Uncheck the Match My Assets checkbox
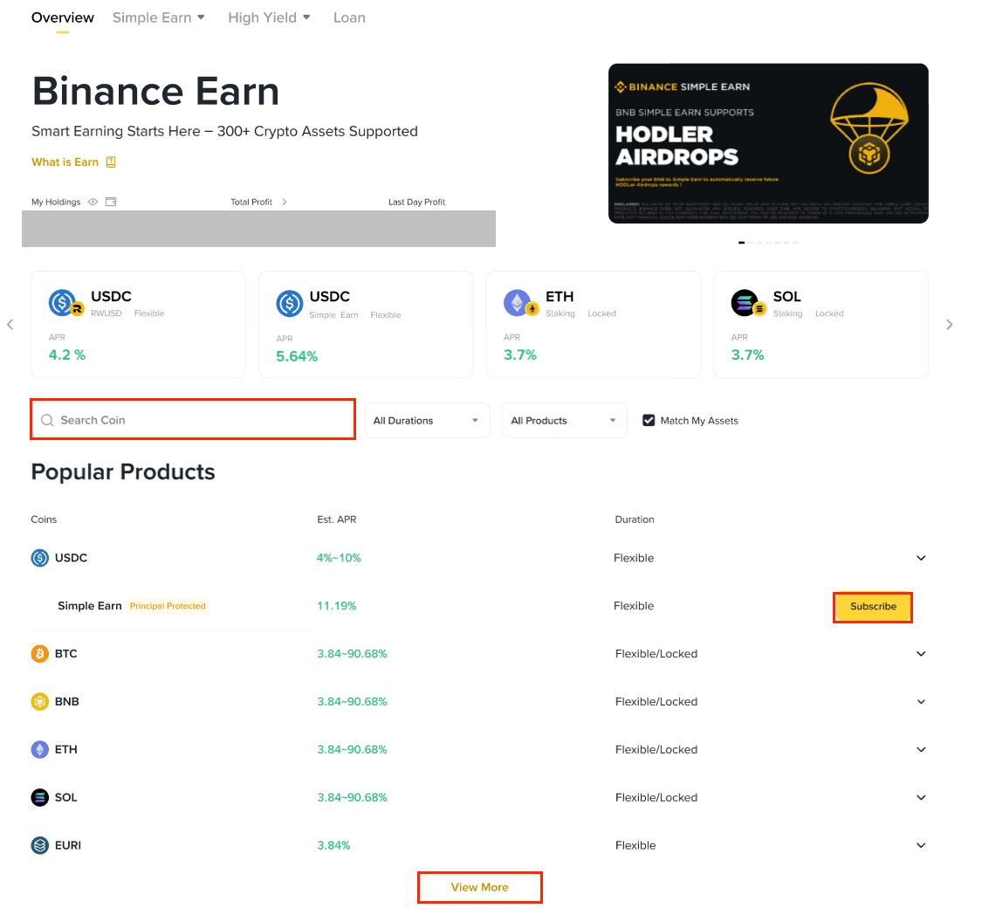The width and height of the screenshot is (982, 922). pyautogui.click(x=649, y=420)
